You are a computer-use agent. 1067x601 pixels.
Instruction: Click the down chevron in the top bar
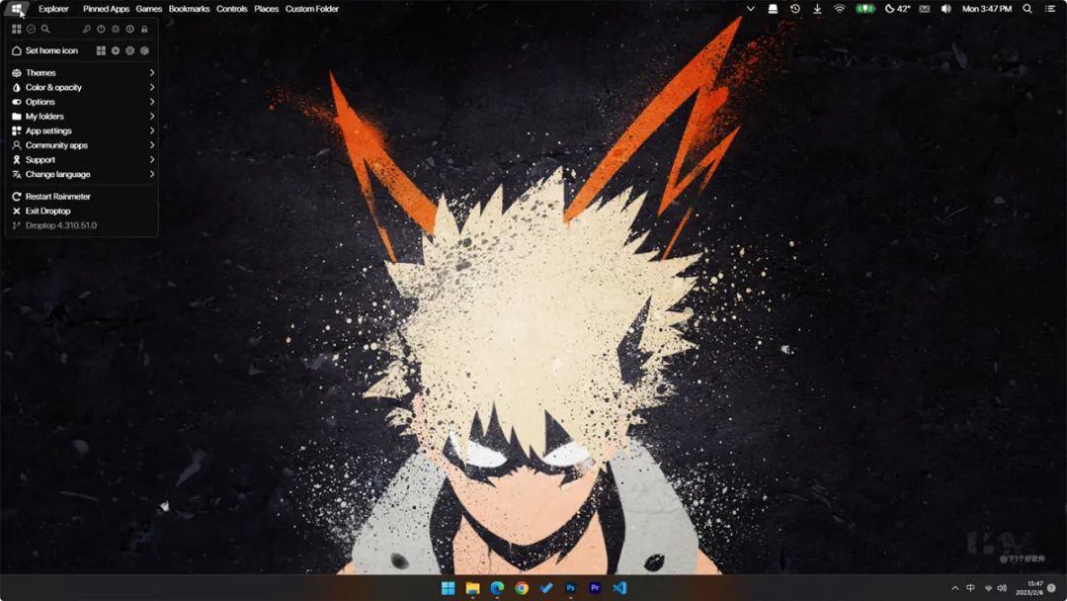point(751,9)
